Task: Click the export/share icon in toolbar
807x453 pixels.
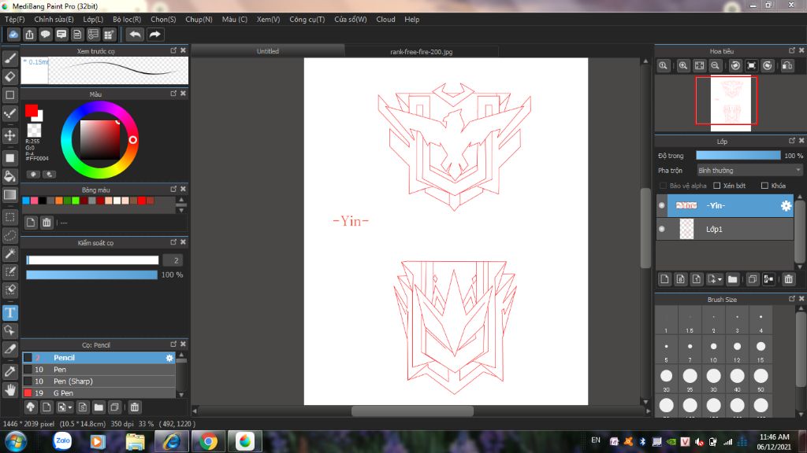Action: pos(29,35)
